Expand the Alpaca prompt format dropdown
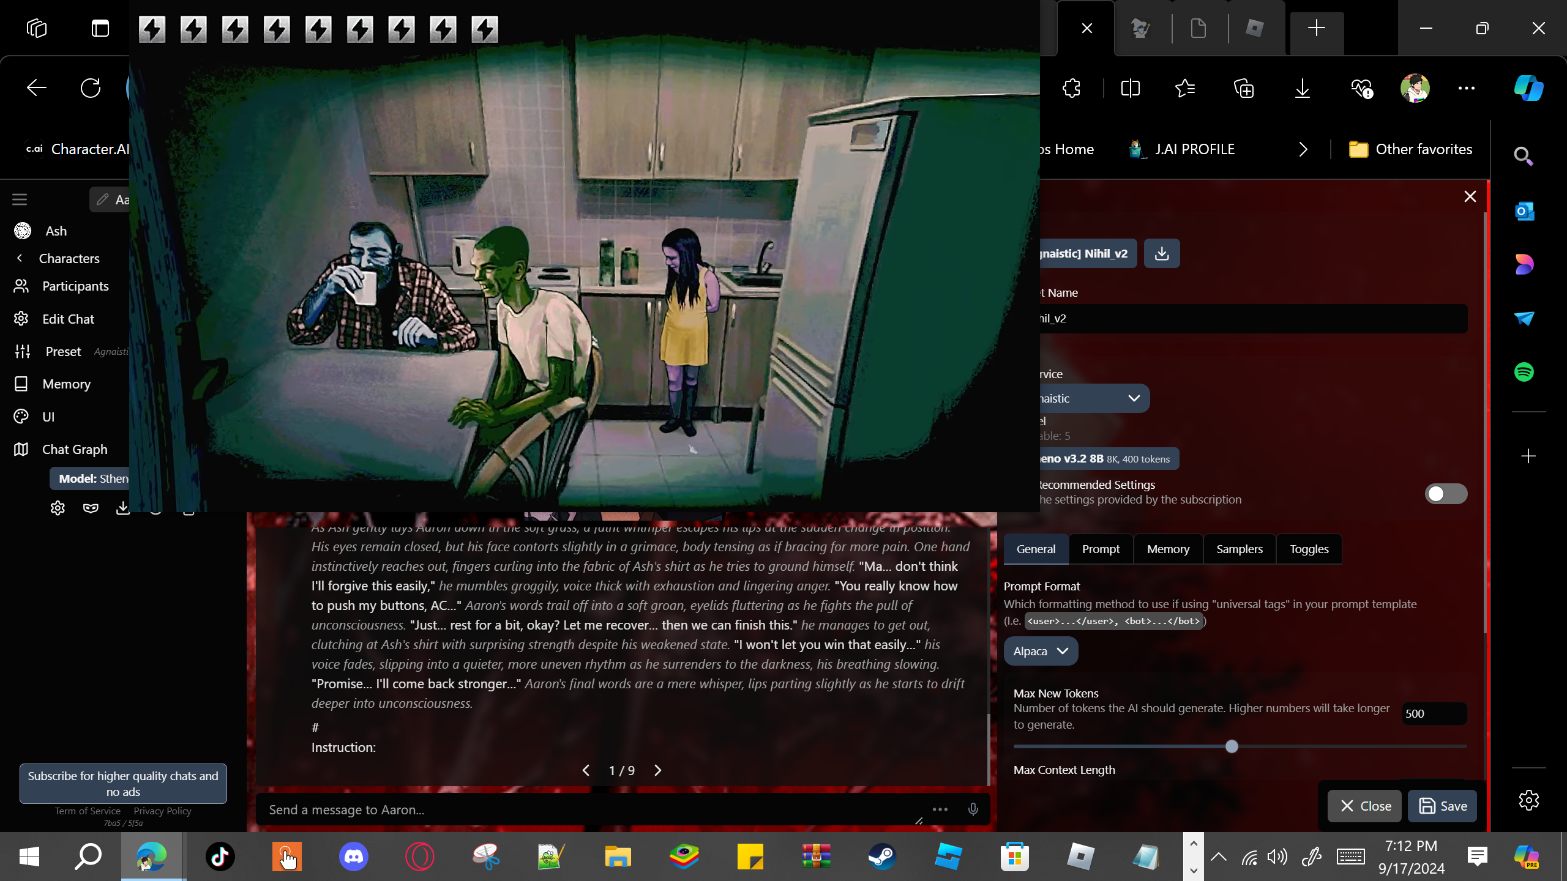The height and width of the screenshot is (881, 1567). pyautogui.click(x=1040, y=651)
